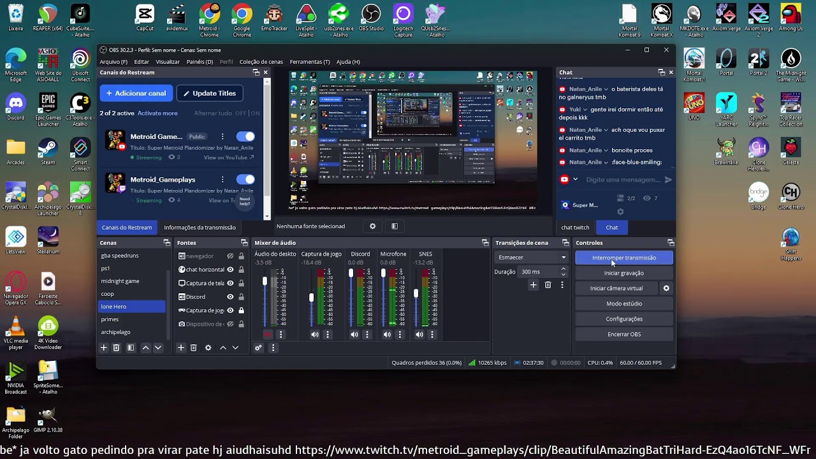Image resolution: width=816 pixels, height=459 pixels.
Task: Remove scene transition with trash icon
Action: [x=548, y=285]
